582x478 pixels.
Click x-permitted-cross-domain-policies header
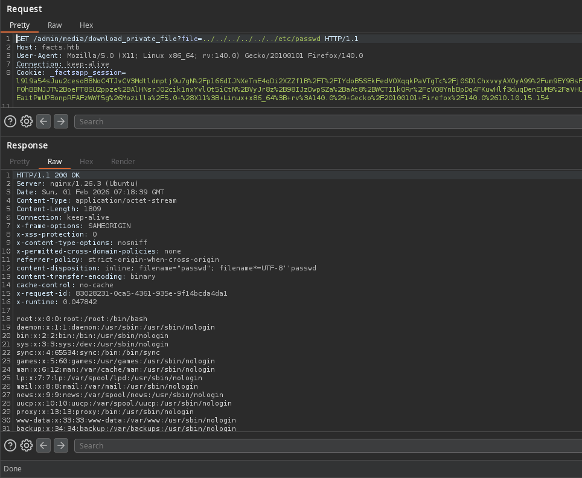point(99,251)
